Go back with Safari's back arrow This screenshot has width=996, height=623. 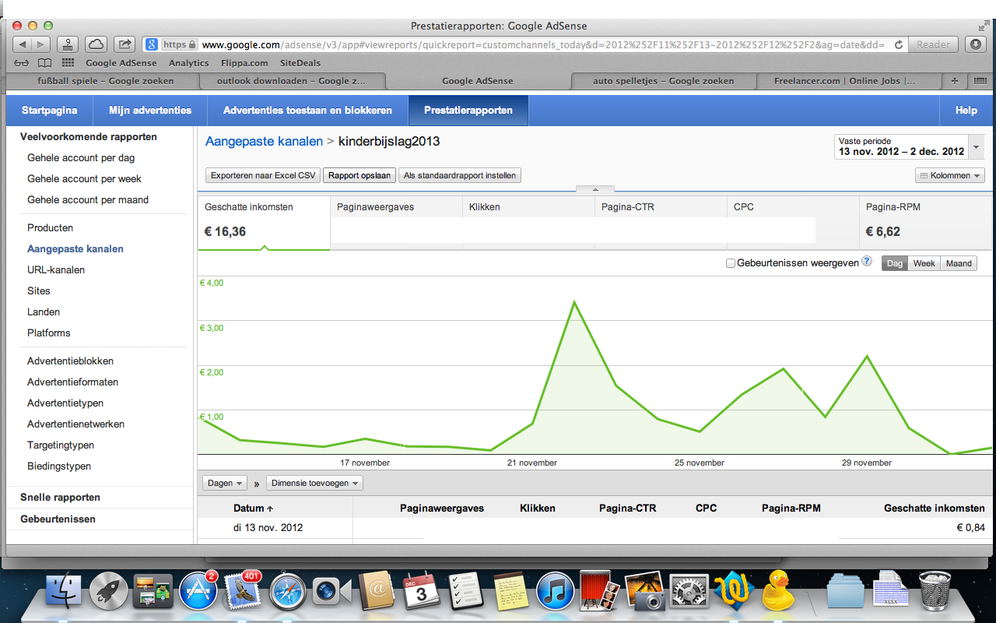[23, 44]
